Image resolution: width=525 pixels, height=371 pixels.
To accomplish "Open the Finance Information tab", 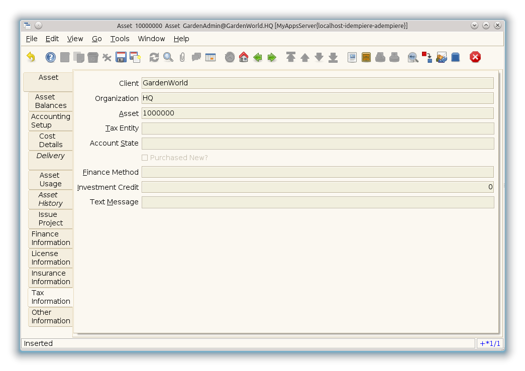I will pos(51,238).
